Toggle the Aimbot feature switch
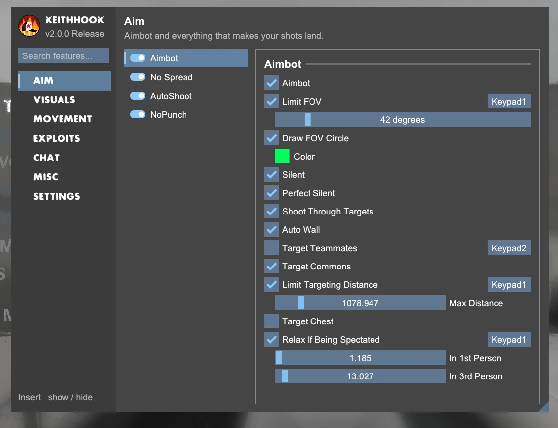The width and height of the screenshot is (558, 428). pos(138,58)
